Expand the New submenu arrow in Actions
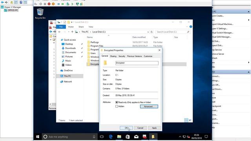The height and width of the screenshot is (141, 251). (249, 20)
